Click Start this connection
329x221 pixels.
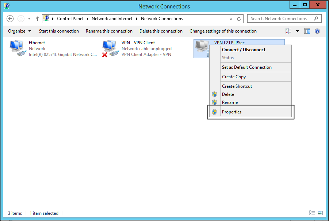59,31
